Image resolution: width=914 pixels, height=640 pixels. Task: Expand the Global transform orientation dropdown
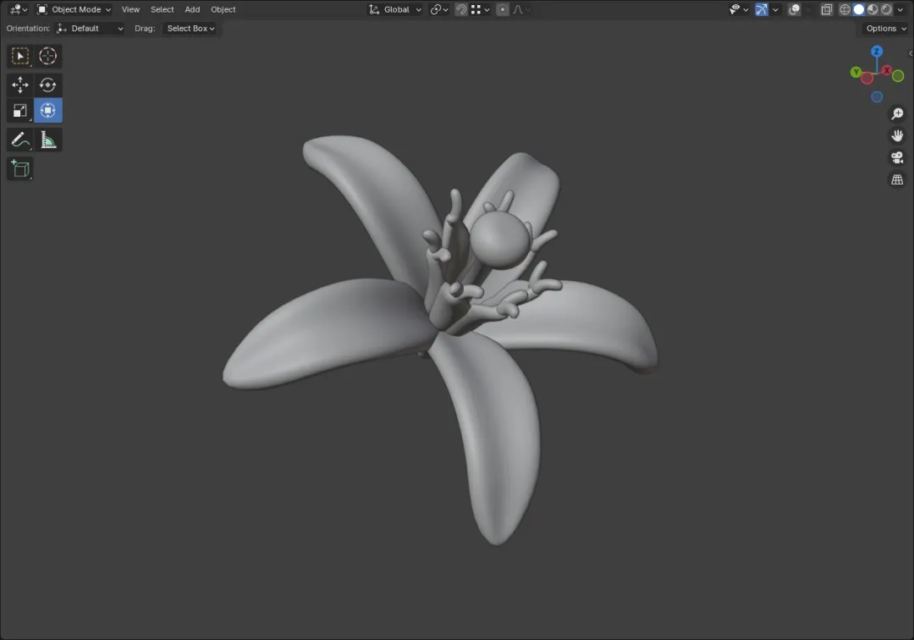[394, 9]
